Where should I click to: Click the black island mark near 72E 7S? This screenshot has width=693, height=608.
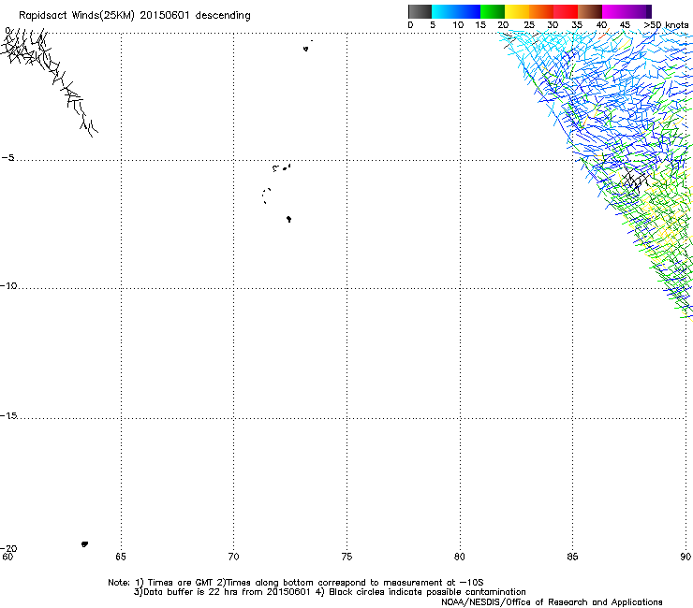[288, 219]
